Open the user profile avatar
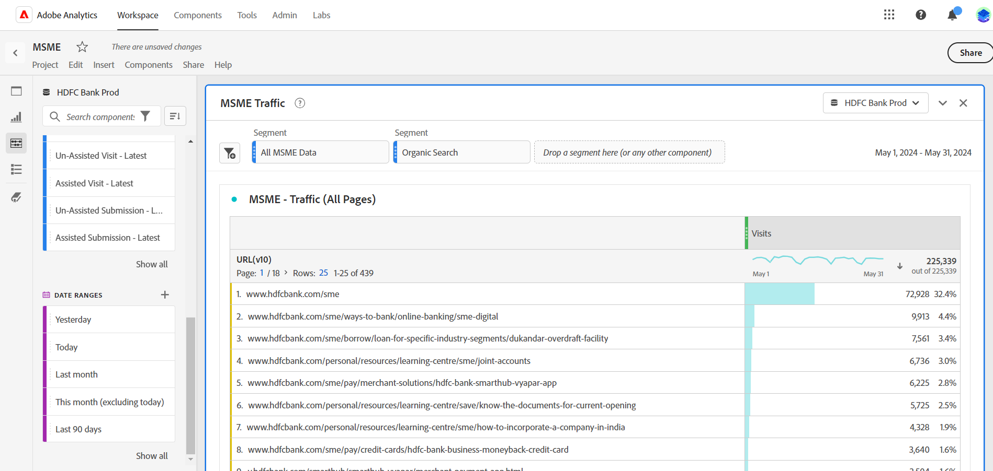The height and width of the screenshot is (471, 993). [983, 15]
